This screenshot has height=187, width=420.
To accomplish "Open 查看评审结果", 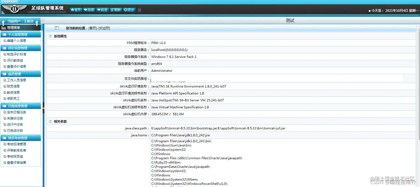I will [16, 163].
